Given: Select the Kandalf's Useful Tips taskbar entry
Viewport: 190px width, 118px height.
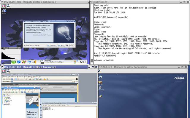Looking at the screenshot, I should (x=54, y=62).
